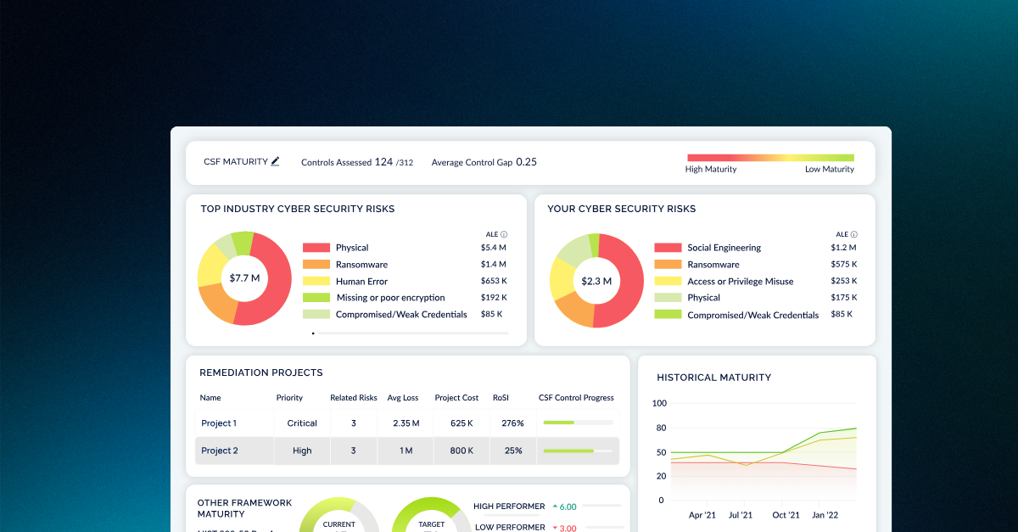Sort by CSF Control Progress column header
Viewport: 1018px width, 532px height.
click(576, 398)
